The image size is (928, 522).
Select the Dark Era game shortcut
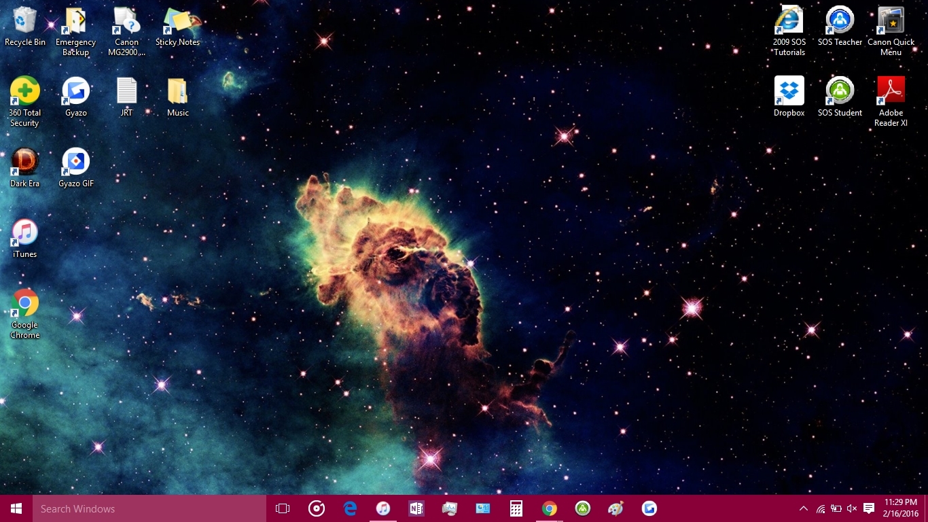coord(25,168)
